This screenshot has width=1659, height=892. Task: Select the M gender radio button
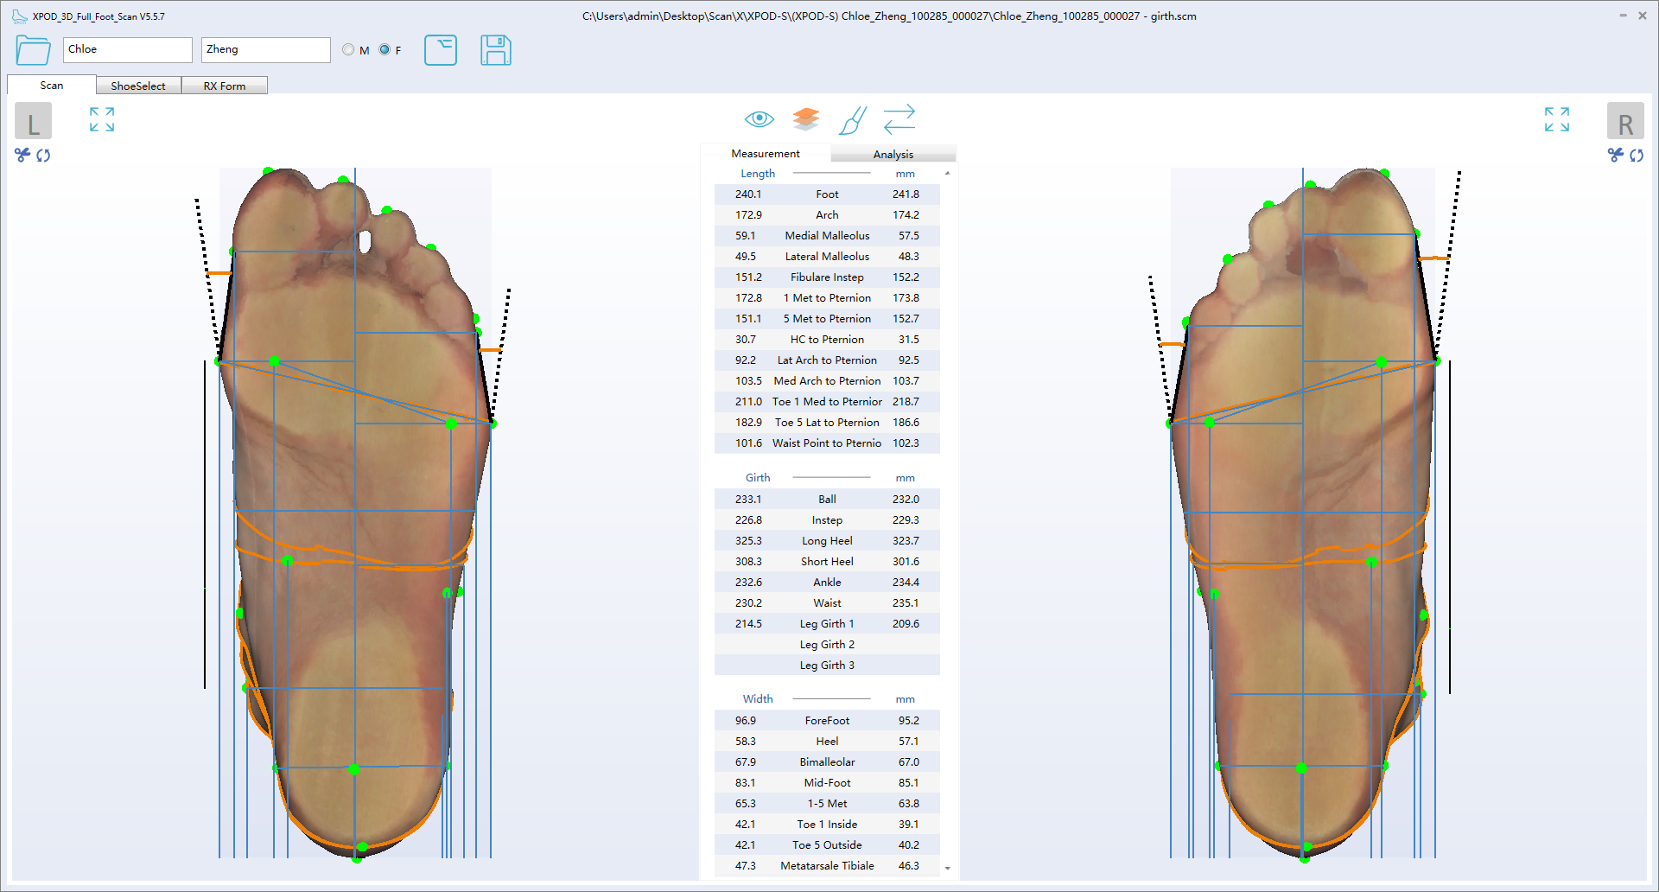click(x=348, y=50)
